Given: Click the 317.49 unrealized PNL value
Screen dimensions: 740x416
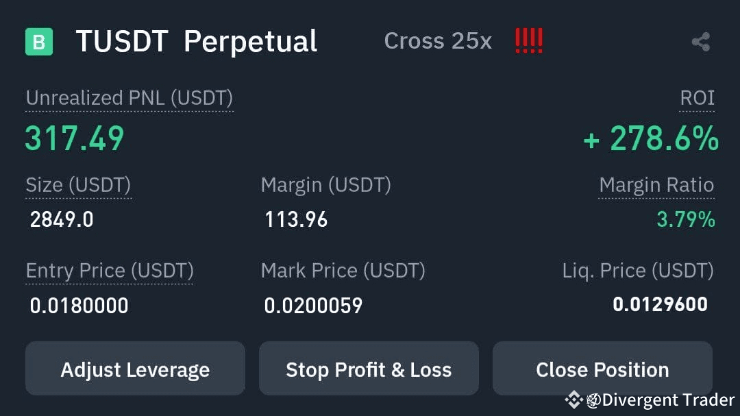Looking at the screenshot, I should (75, 139).
